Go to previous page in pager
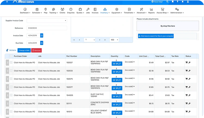 pyautogui.click(x=79, y=40)
